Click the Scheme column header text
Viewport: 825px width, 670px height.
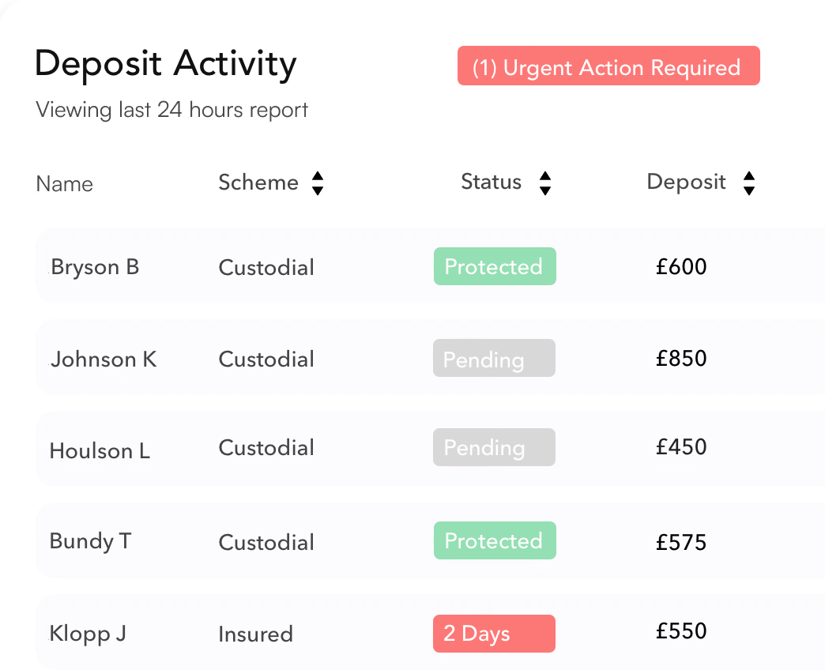coord(258,183)
